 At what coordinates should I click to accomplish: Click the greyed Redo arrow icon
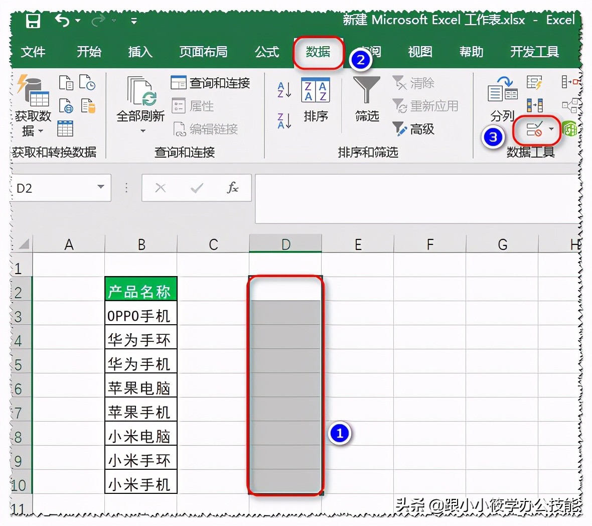click(98, 21)
